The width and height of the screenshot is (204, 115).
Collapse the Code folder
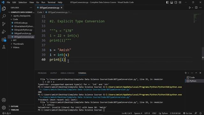click(21, 19)
